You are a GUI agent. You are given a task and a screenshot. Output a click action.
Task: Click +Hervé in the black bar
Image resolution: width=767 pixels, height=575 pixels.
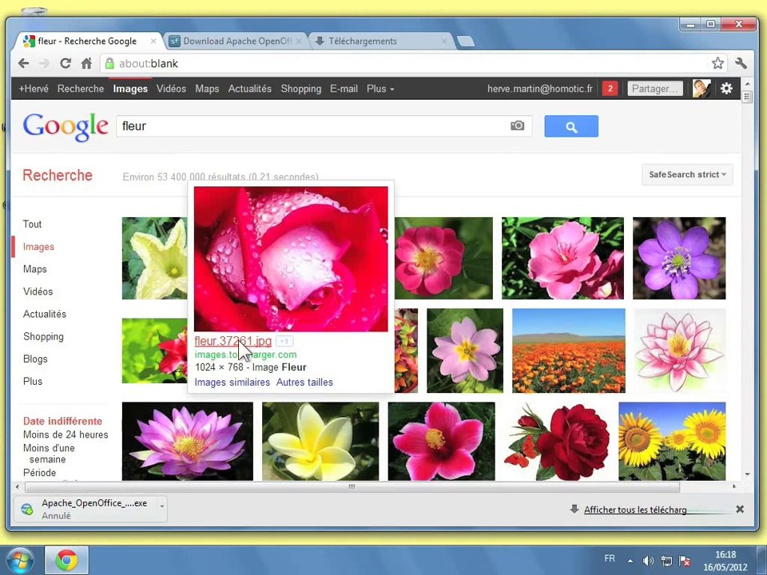34,89
